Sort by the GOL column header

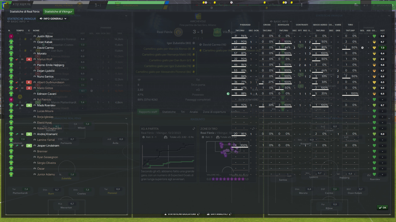click(x=362, y=31)
